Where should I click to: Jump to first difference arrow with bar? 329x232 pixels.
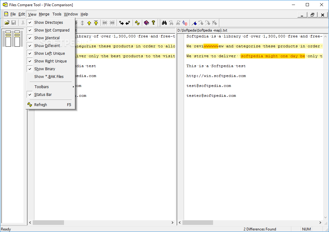pos(96,23)
